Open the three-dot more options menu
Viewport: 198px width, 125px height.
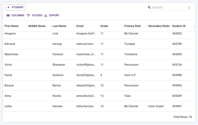tap(189, 8)
